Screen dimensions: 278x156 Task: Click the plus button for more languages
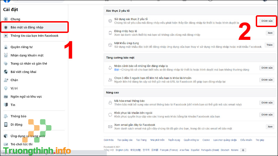pos(243,150)
